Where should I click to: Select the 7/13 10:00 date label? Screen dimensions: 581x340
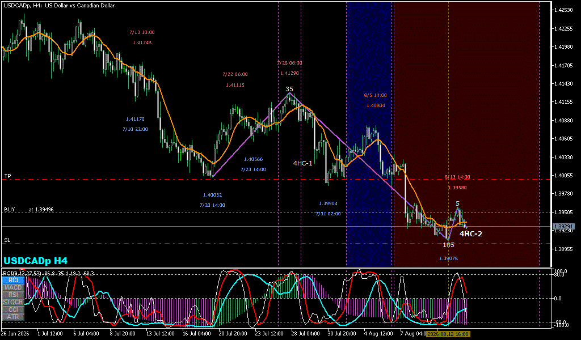(142, 32)
